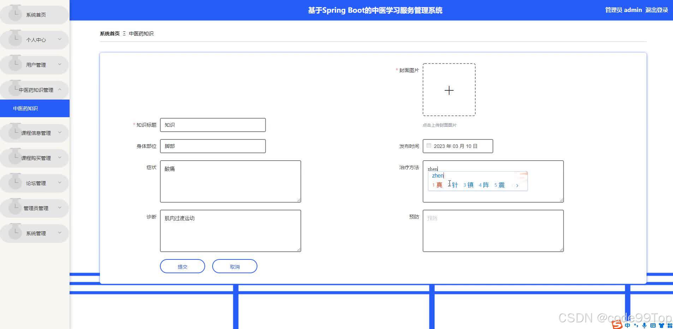Image resolution: width=673 pixels, height=329 pixels.
Task: Click the 症状 textarea resize handle
Action: 298,200
